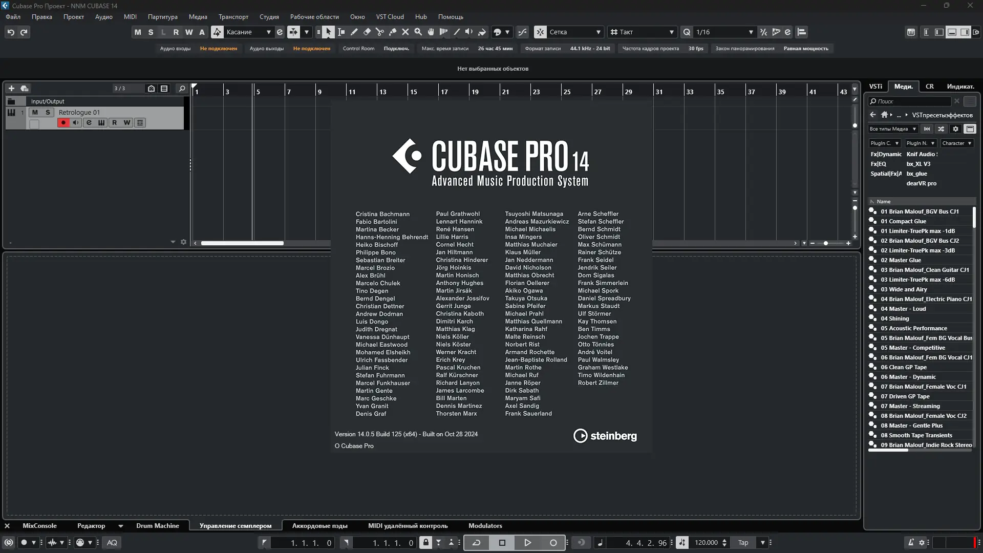This screenshot has width=983, height=553.
Task: Open the Сетка snap type dropdown
Action: point(598,32)
